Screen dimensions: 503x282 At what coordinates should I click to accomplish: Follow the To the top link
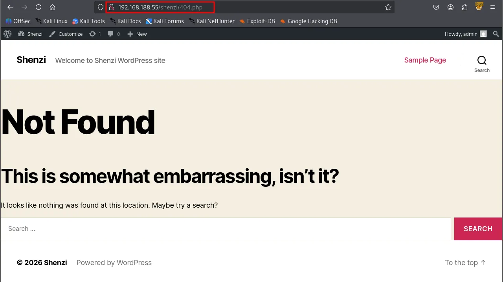pyautogui.click(x=465, y=263)
